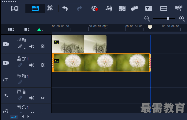Open the Record/Capture option

click(95, 8)
